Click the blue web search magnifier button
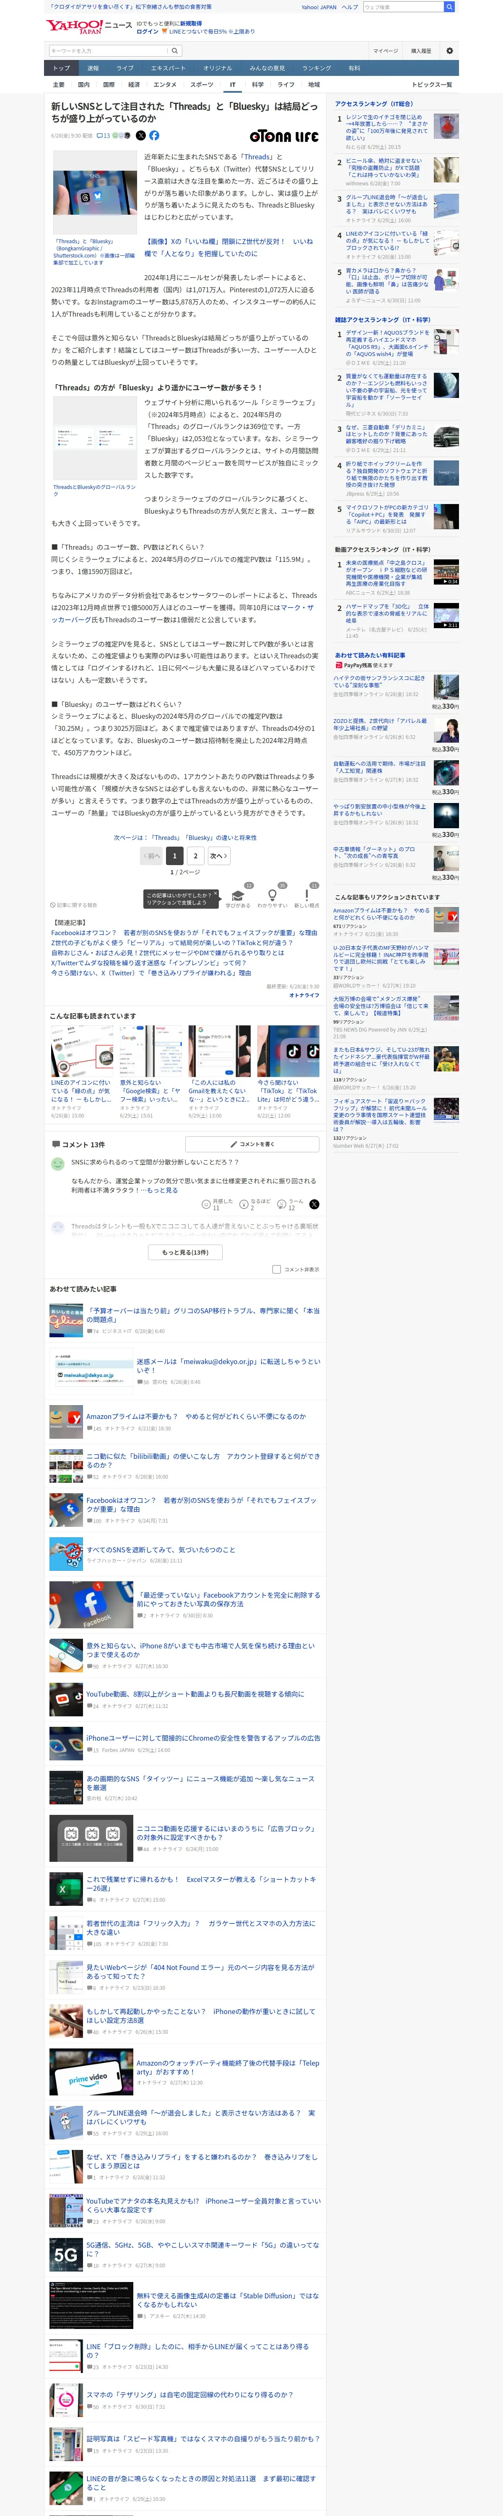 pyautogui.click(x=449, y=7)
